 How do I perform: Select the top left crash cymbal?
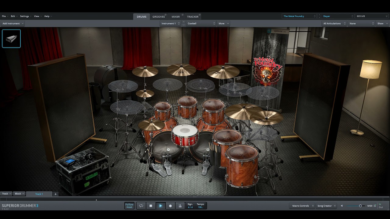coord(145,71)
